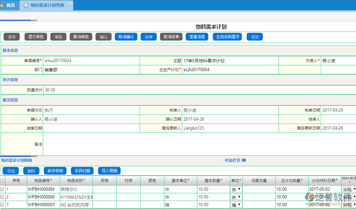Close the 物料需求计划列表 tab
The image size is (356, 210).
point(70,4)
